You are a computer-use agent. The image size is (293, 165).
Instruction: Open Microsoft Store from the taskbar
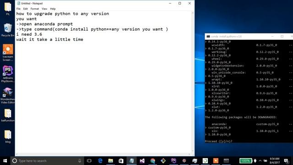121,161
